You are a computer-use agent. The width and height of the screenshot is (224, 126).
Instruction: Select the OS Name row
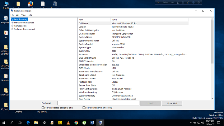tap(133, 23)
